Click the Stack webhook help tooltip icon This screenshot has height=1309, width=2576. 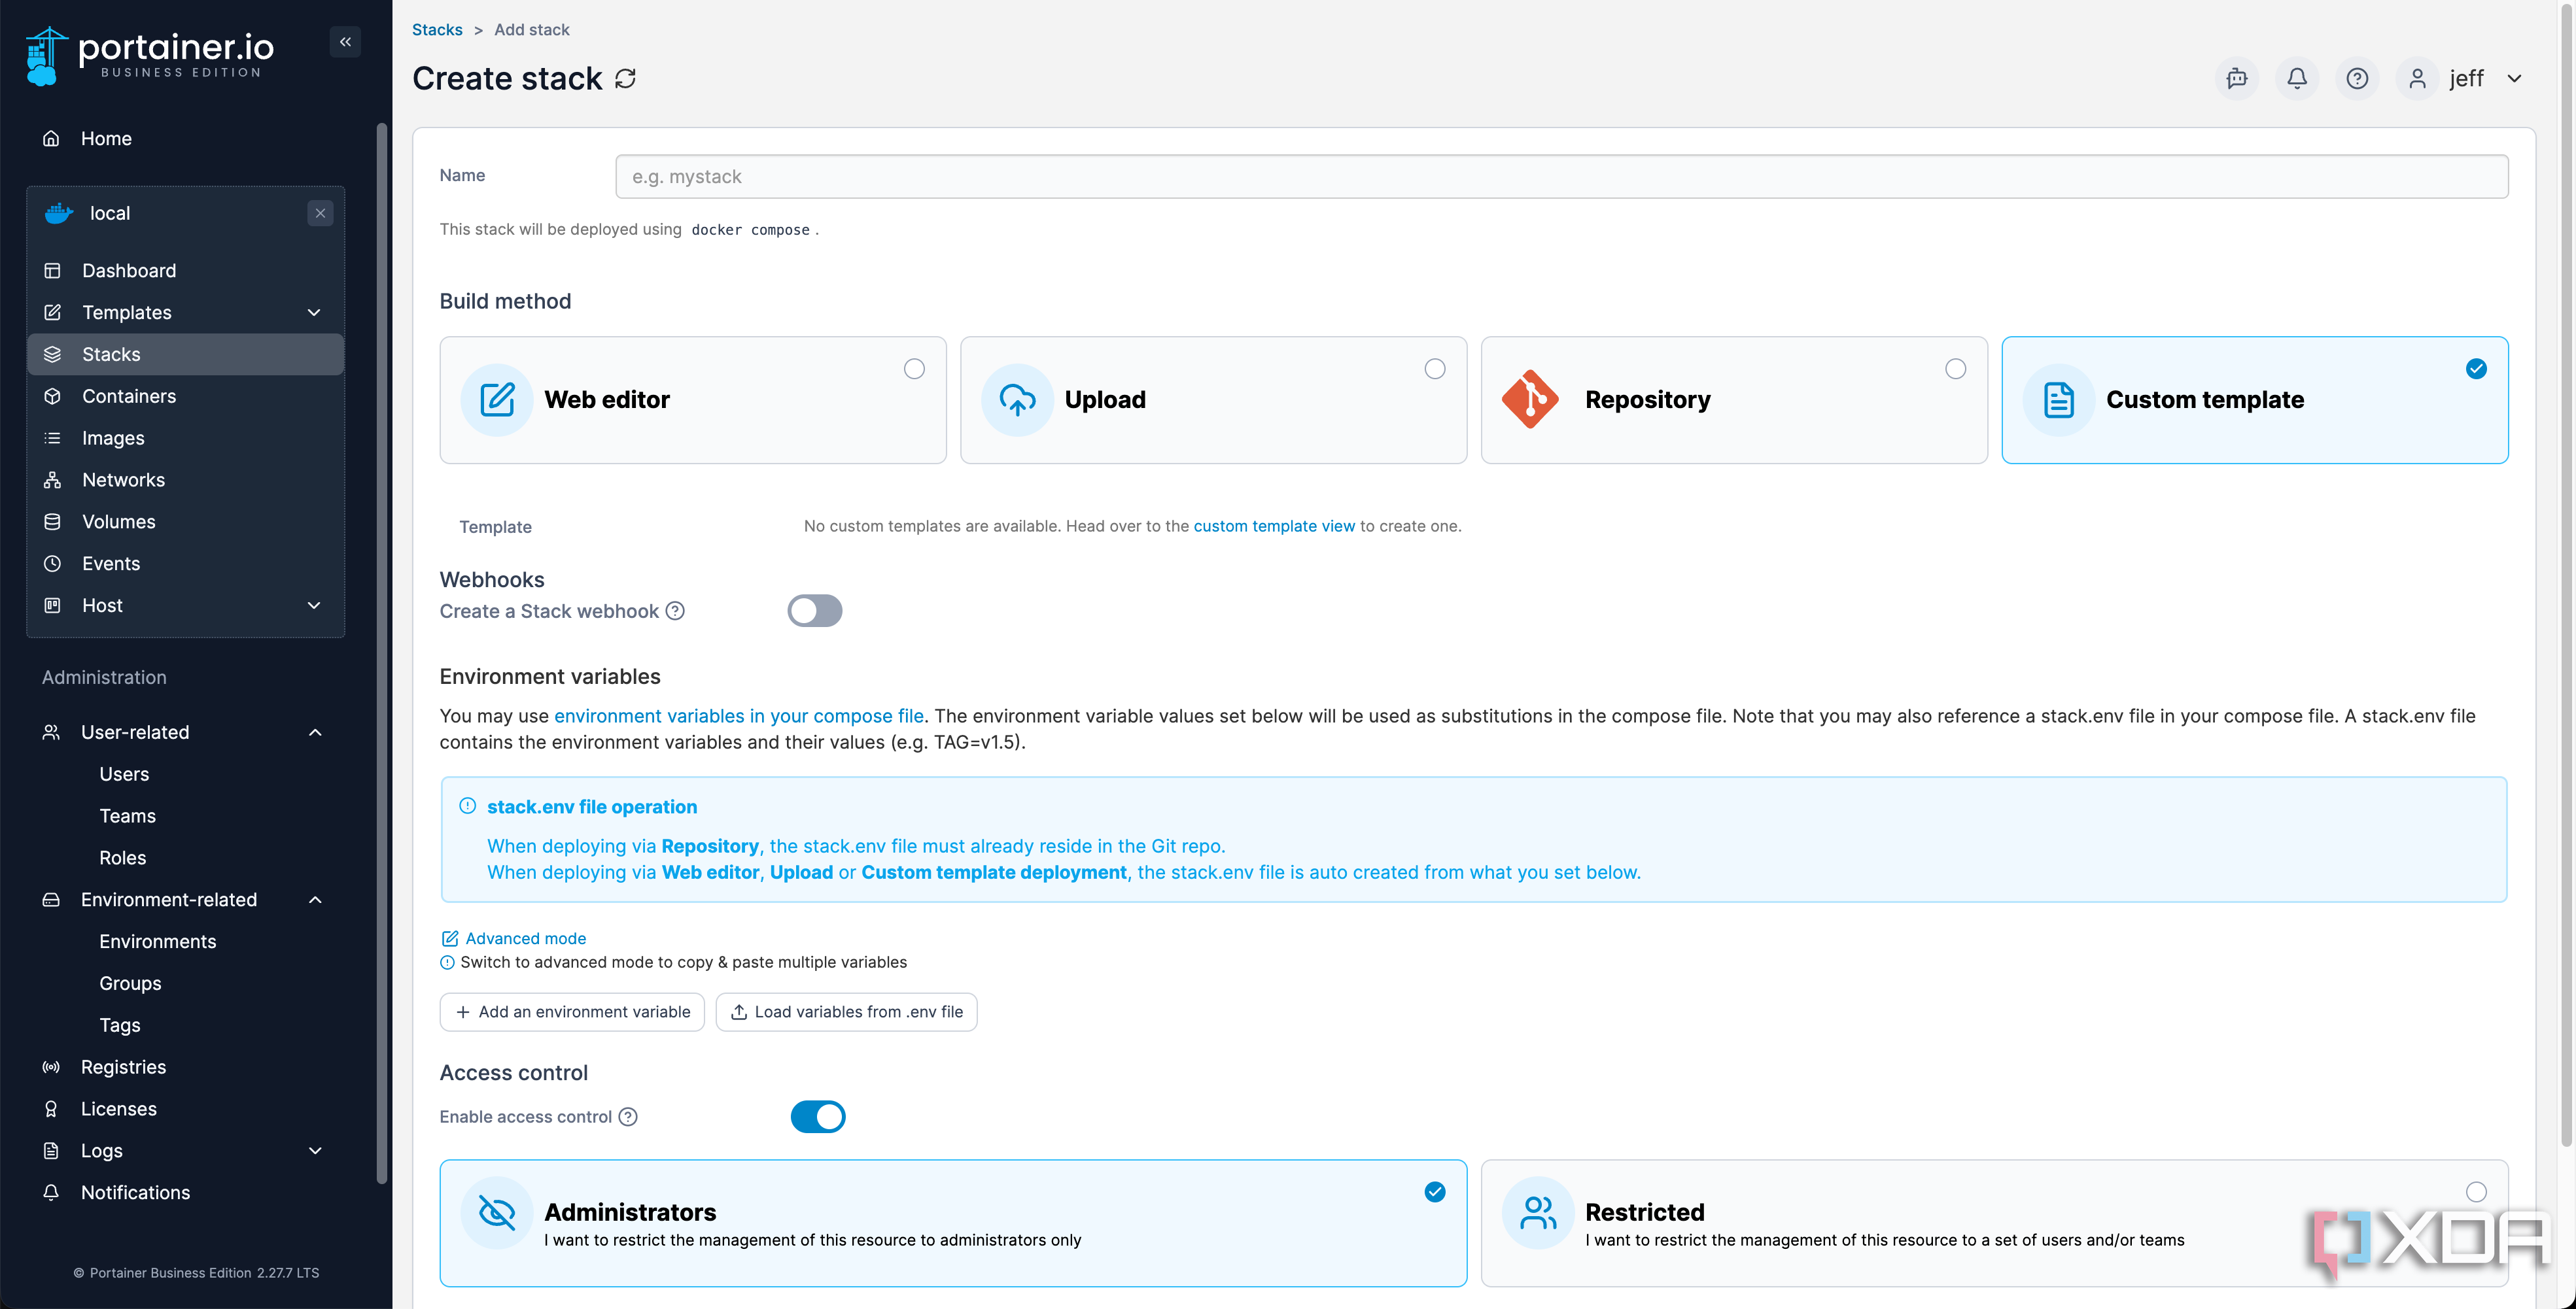pyautogui.click(x=675, y=611)
